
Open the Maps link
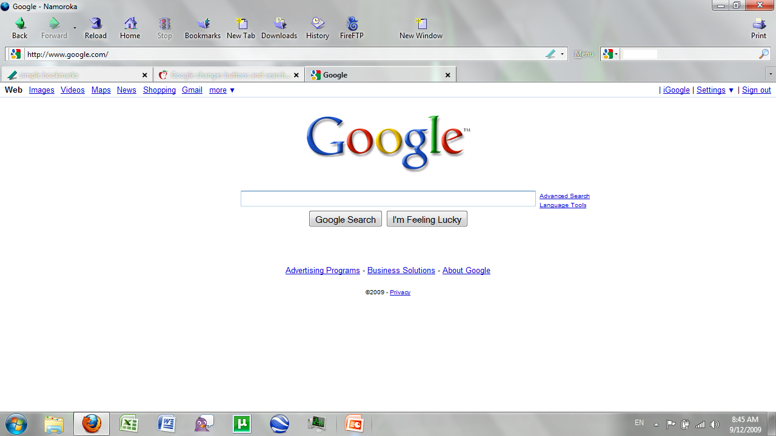click(x=101, y=90)
